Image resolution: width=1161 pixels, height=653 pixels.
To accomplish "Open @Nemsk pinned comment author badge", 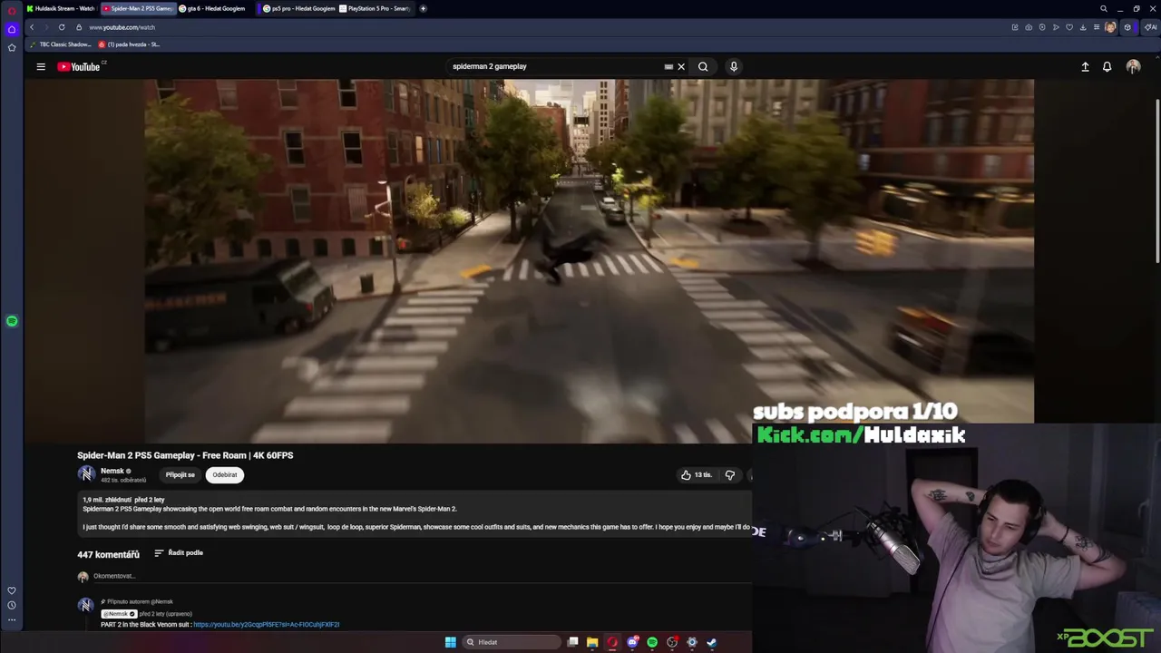I will click(x=119, y=614).
